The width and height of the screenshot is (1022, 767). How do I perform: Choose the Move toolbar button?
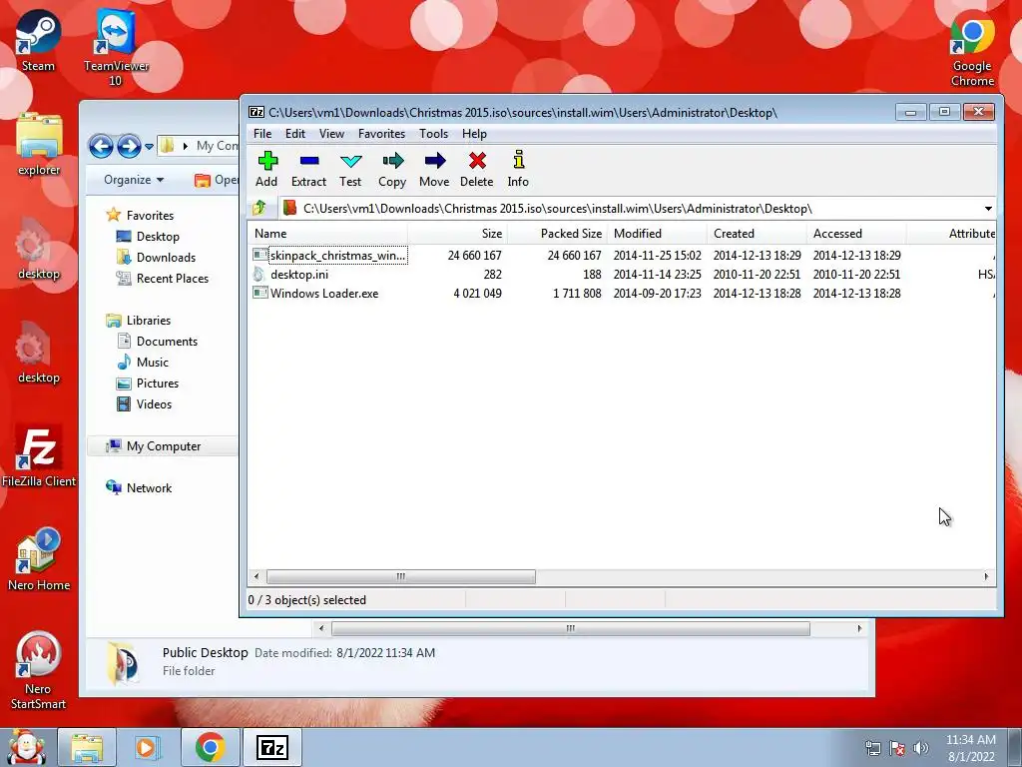(435, 169)
